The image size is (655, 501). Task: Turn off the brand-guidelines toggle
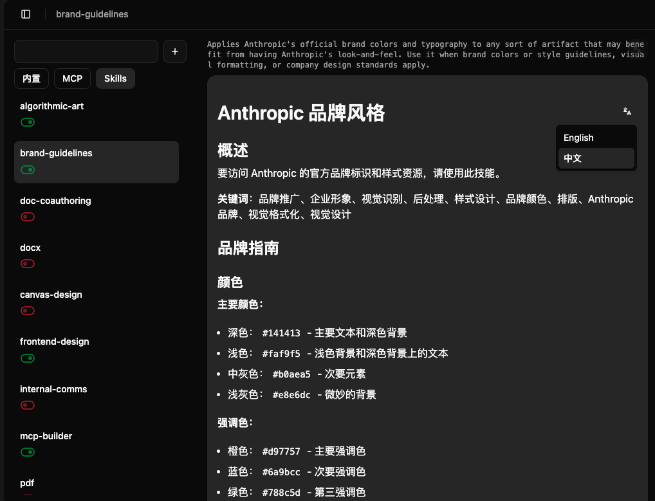(x=28, y=170)
